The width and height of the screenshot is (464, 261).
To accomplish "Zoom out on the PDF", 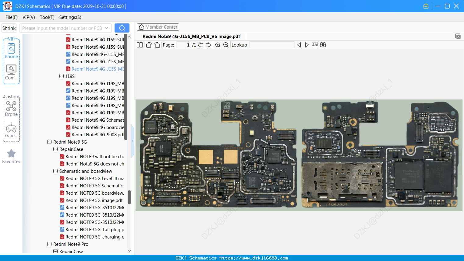I will click(226, 45).
